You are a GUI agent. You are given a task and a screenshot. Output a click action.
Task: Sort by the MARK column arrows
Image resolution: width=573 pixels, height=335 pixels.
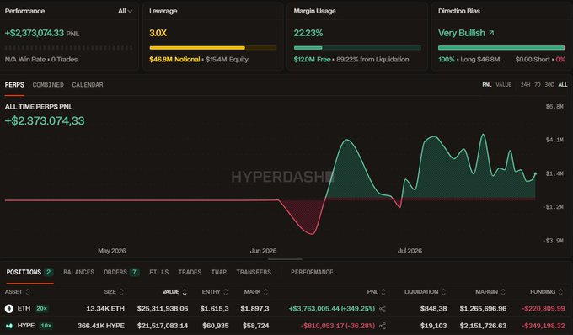(x=265, y=292)
